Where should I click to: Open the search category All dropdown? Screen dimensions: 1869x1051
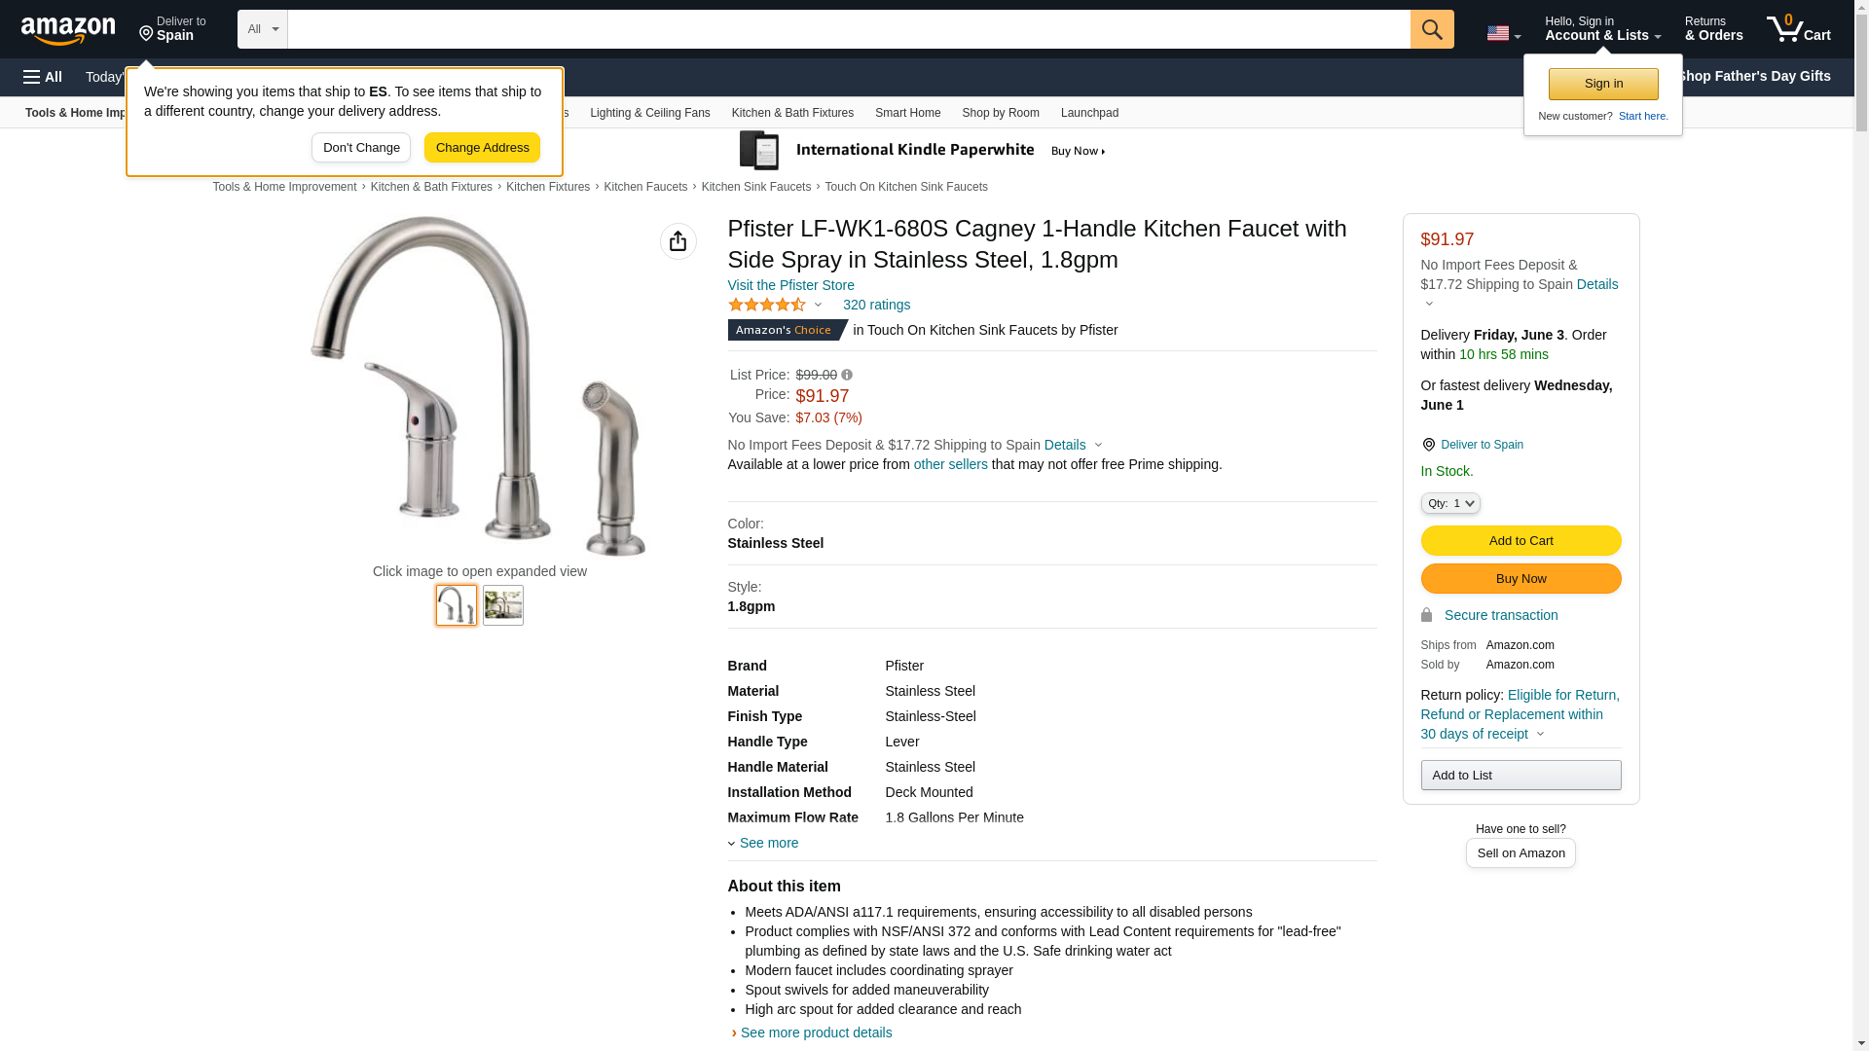point(262,29)
